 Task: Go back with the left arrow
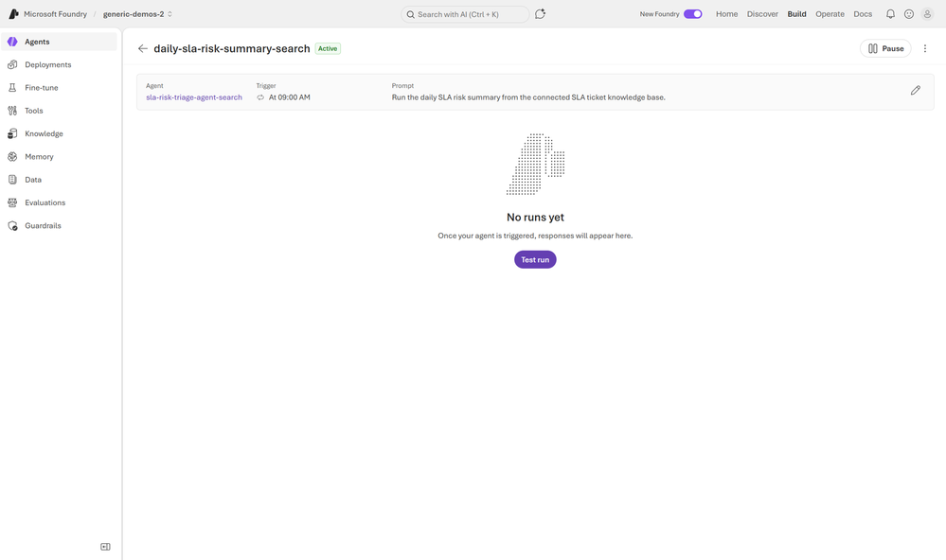pos(142,48)
